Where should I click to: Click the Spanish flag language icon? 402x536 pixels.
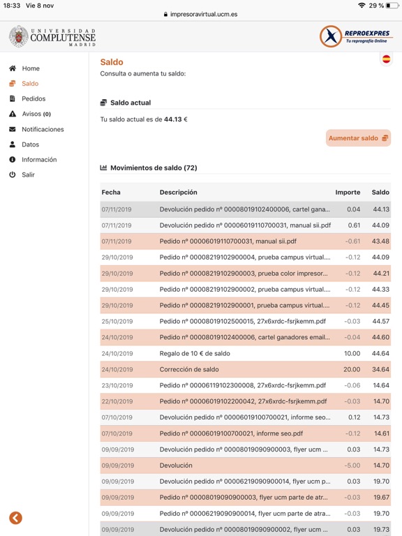coord(386,59)
